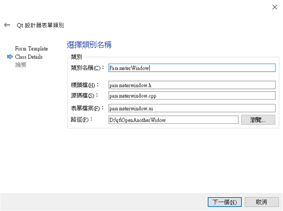The image size is (283, 211).
Task: Focus the form file field parameterwindow.ui
Action: 192,108
